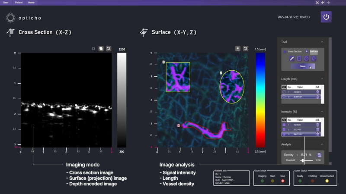Screen dimensions: 346x194
Task: Export the vessel density analysis report
Action: (x=319, y=154)
